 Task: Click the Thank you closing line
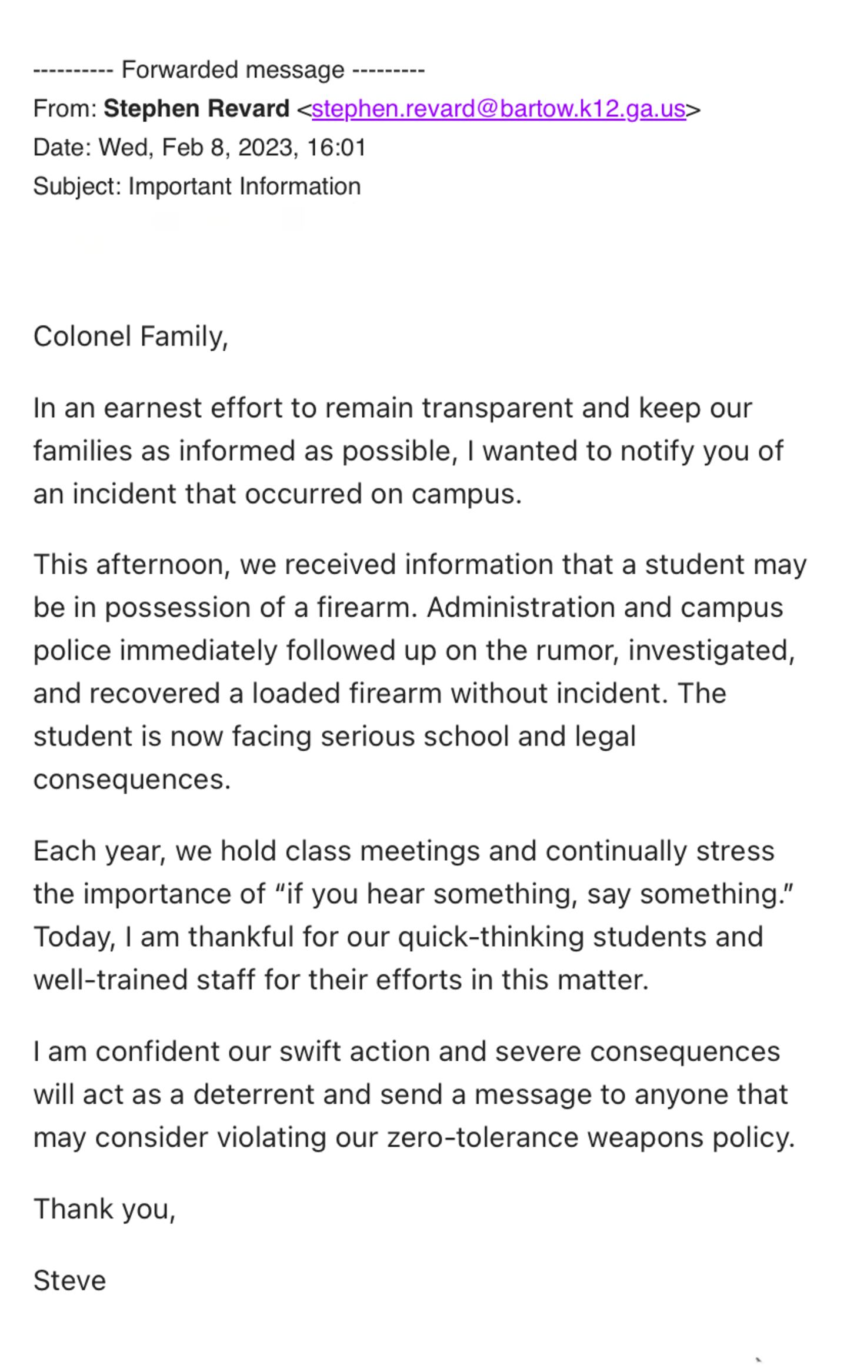(104, 1209)
